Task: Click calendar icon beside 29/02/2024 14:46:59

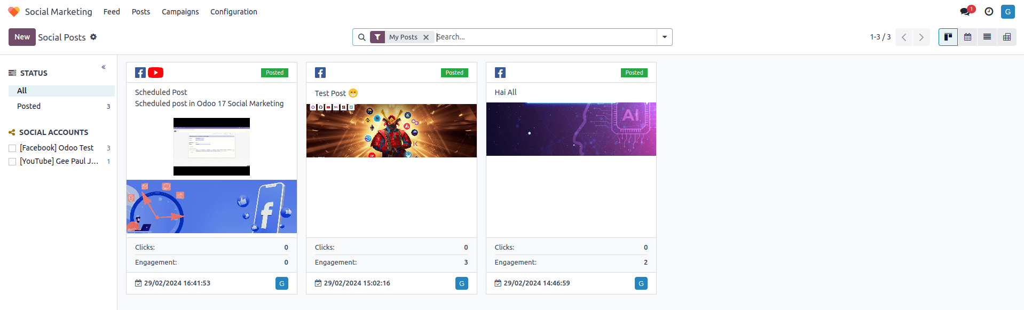Action: (498, 283)
